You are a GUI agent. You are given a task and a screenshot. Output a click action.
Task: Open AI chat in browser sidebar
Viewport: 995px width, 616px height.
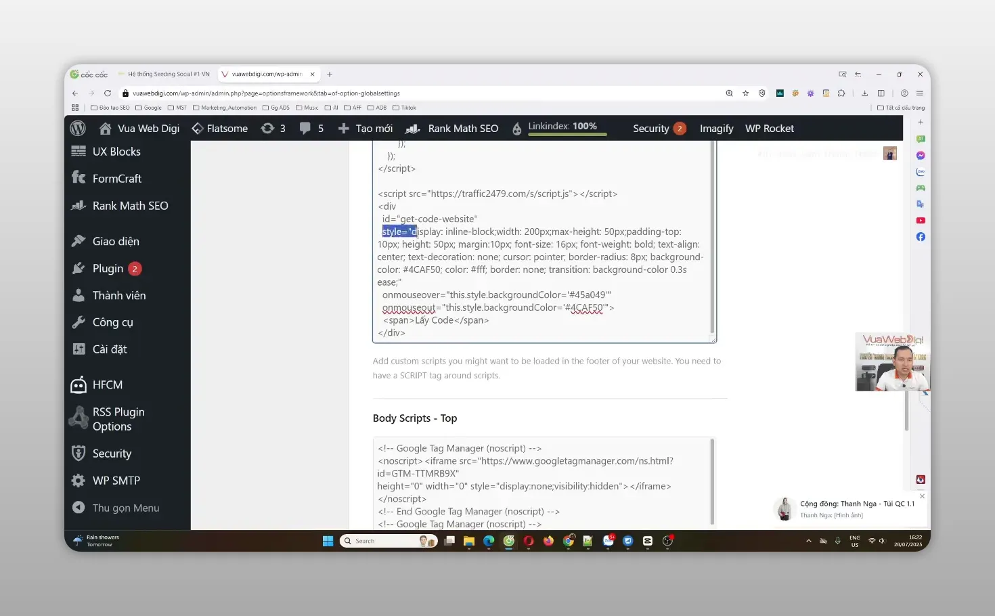coord(921,139)
